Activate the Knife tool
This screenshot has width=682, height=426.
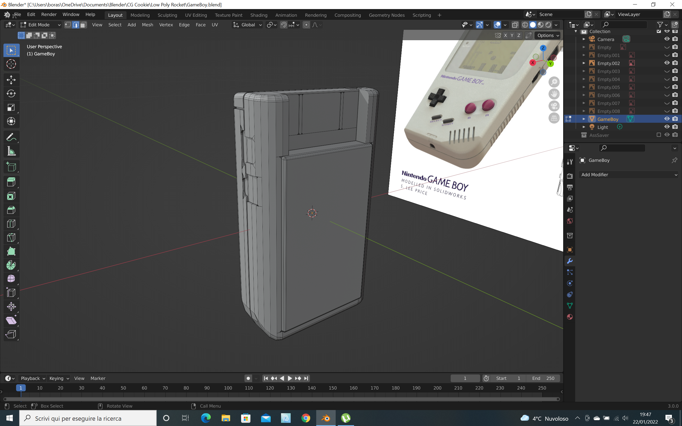click(11, 237)
